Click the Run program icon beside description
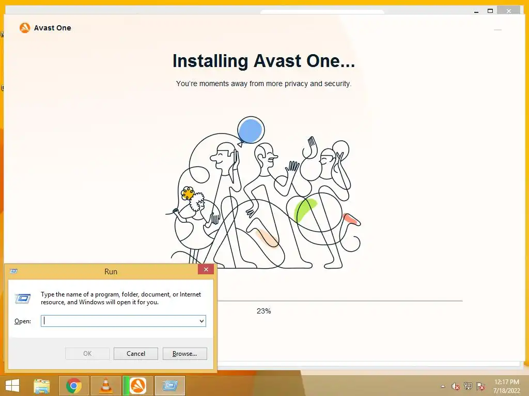529x396 pixels. click(23, 299)
